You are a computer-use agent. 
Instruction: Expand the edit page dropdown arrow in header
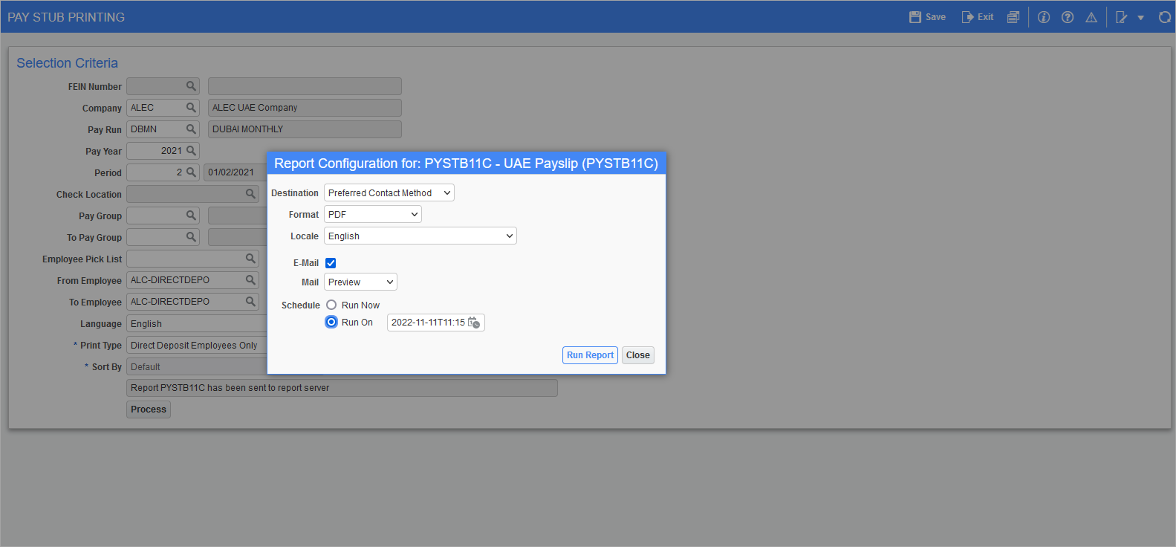point(1140,18)
